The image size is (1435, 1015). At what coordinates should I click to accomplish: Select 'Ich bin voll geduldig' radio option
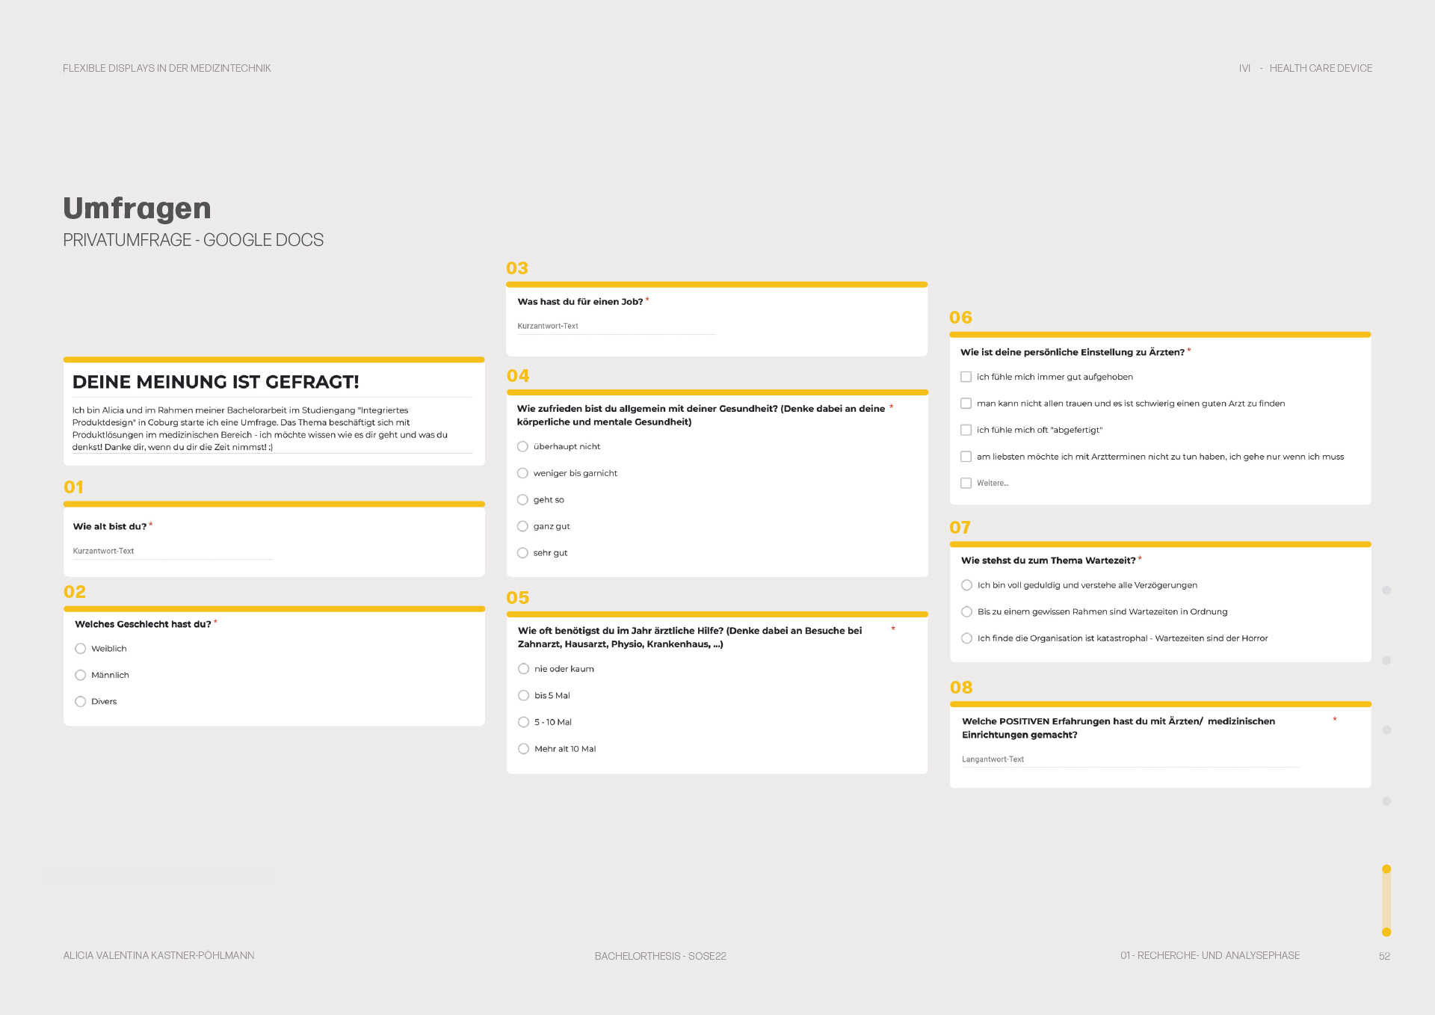coord(967,585)
